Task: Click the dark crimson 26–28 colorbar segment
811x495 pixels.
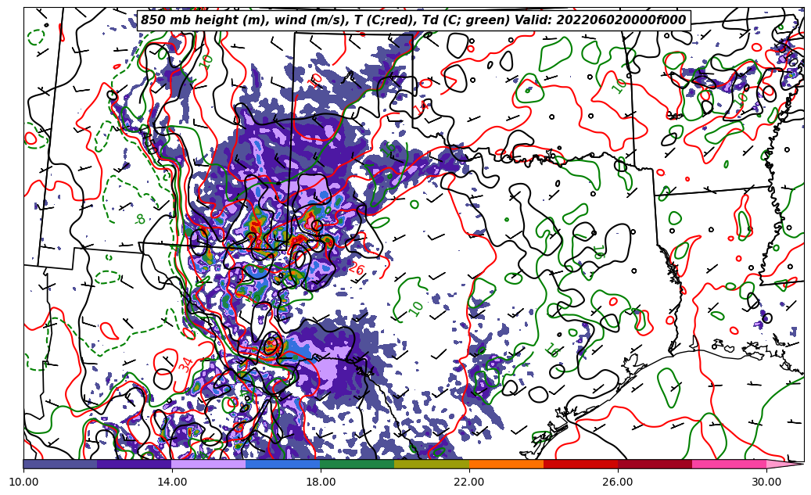Action: pos(655,464)
